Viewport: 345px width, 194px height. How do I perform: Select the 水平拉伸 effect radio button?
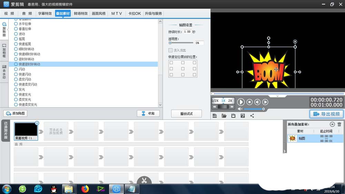[16, 24]
